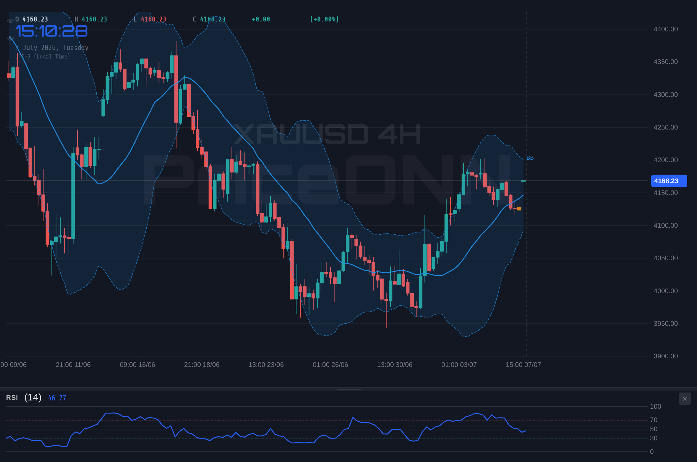Viewport: 697px width, 462px height.
Task: Toggle the eye icon beside the OHLC values
Action: 10,21
